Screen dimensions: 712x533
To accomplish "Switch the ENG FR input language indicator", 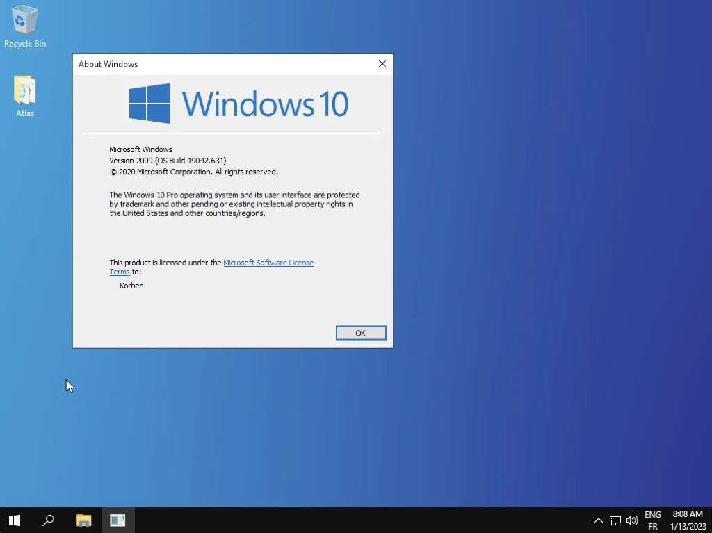I will (x=652, y=520).
